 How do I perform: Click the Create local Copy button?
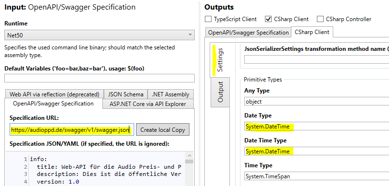pos(163,129)
